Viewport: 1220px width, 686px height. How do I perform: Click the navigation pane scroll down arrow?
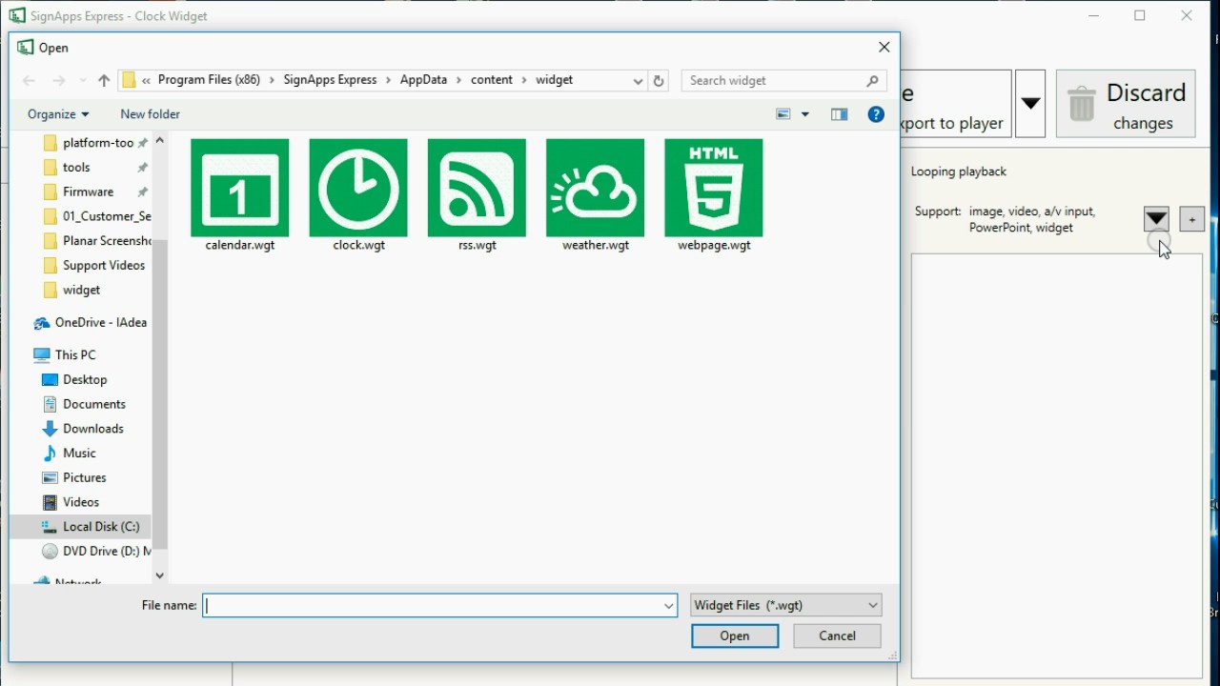coord(159,575)
